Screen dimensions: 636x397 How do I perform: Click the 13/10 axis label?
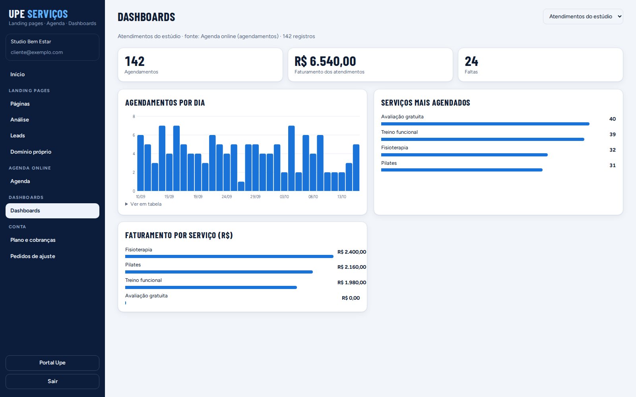[341, 197]
